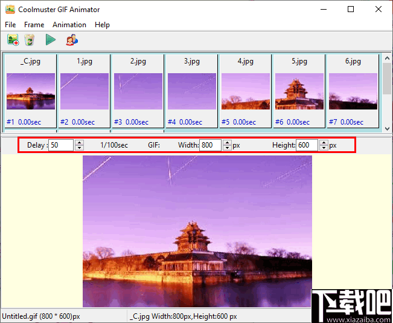Decrease the Height with down arrow
Image resolution: width=393 pixels, height=323 pixels.
pos(324,148)
